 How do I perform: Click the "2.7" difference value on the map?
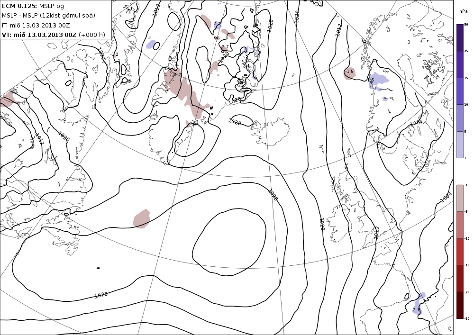coord(225,47)
